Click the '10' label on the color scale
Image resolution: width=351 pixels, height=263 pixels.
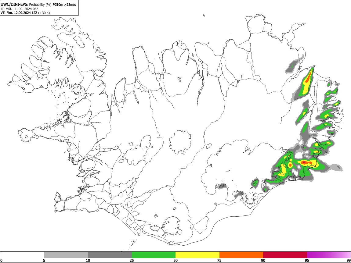(88, 260)
